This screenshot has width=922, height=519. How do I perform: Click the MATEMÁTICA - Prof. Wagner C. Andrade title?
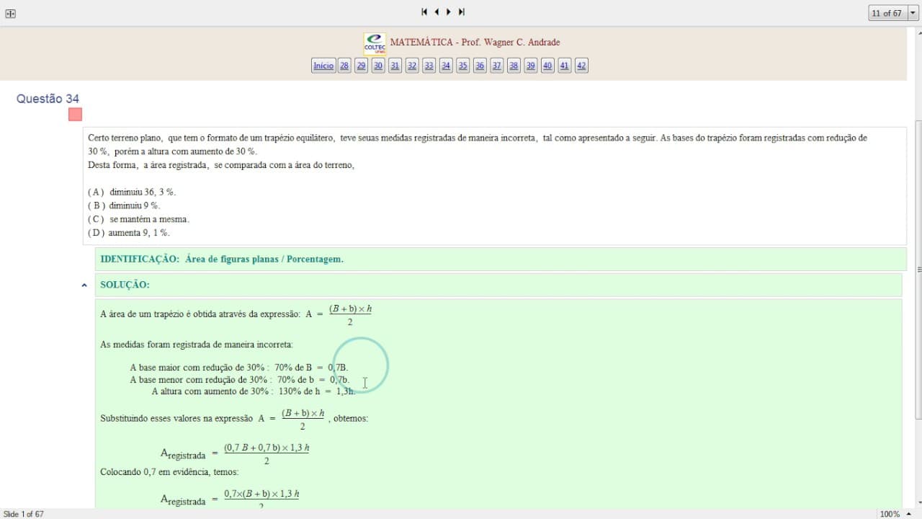pyautogui.click(x=475, y=43)
